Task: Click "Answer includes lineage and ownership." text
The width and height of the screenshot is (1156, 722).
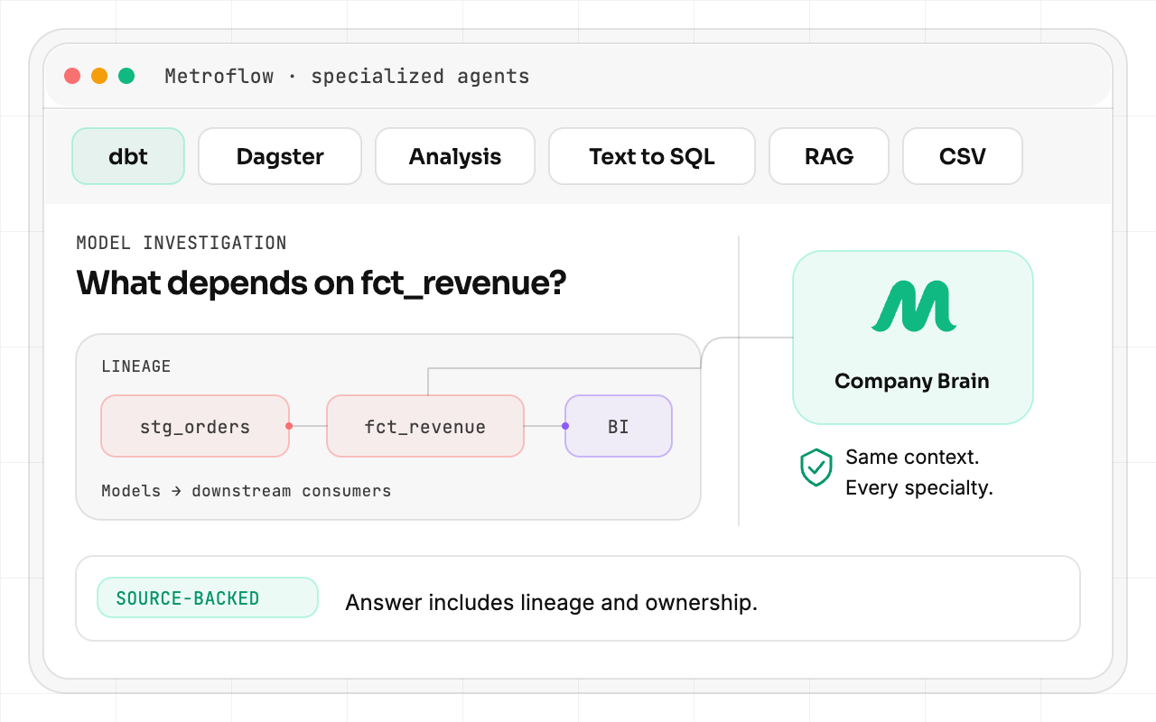Action: click(552, 603)
